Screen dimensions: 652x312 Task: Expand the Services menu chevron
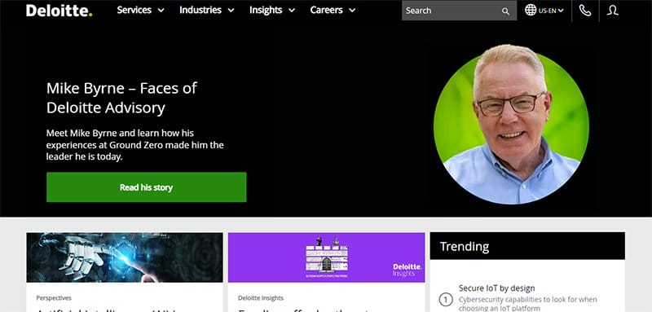(161, 11)
